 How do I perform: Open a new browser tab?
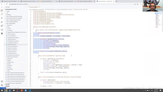click(117, 1)
